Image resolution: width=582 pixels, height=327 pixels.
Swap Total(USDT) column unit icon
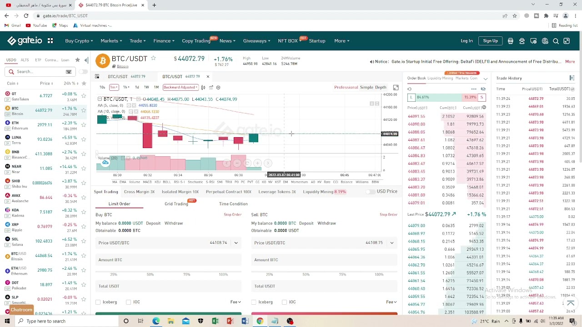click(572, 89)
